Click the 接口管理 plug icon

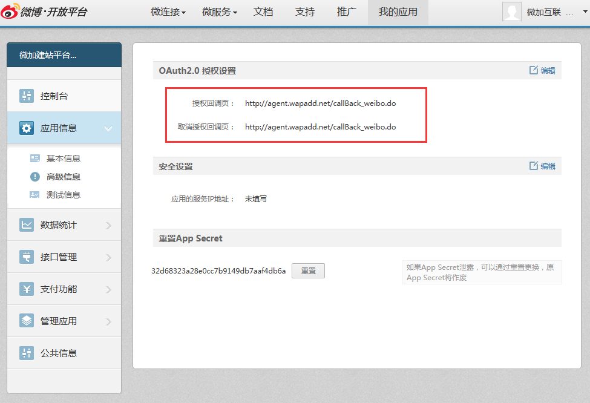(x=27, y=257)
